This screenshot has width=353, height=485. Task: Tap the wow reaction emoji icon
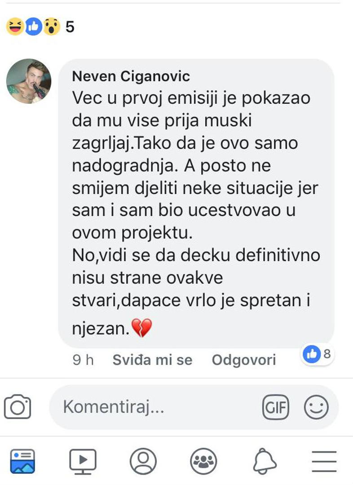click(x=52, y=27)
